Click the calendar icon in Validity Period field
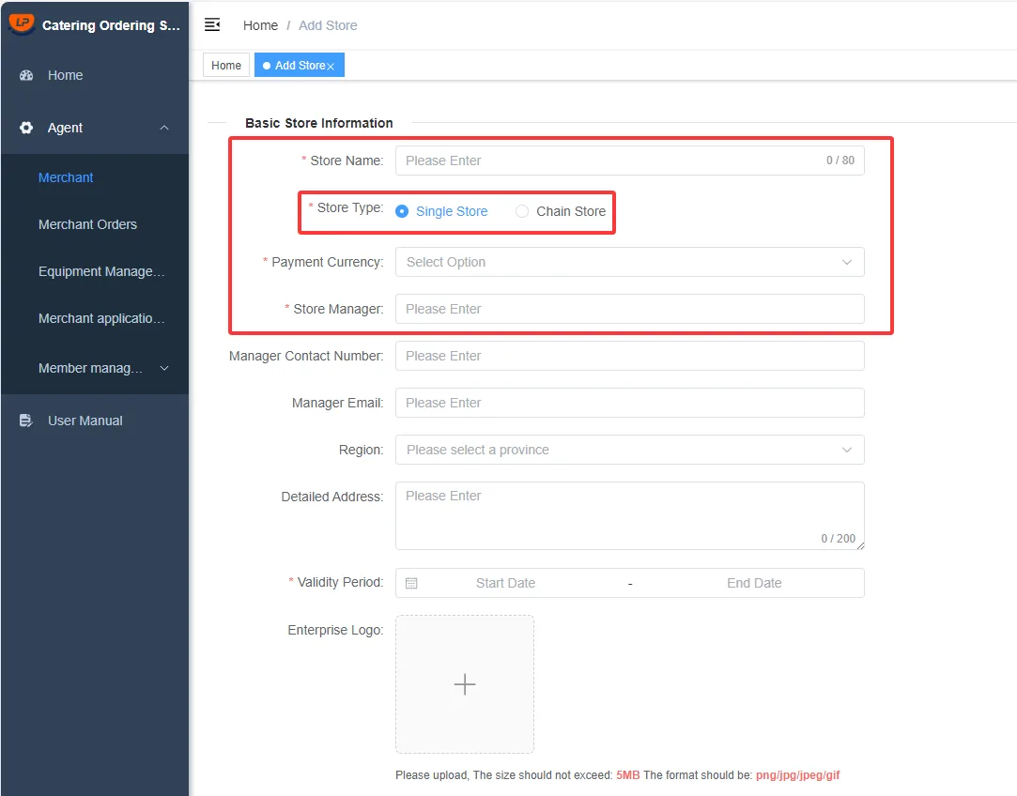 tap(411, 583)
